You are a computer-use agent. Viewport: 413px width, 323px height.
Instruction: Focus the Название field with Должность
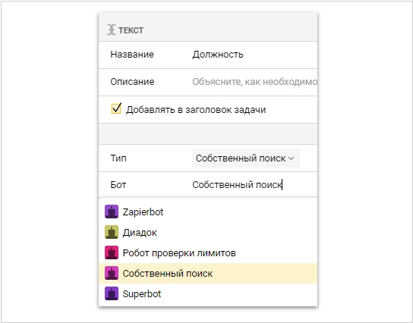(x=254, y=55)
